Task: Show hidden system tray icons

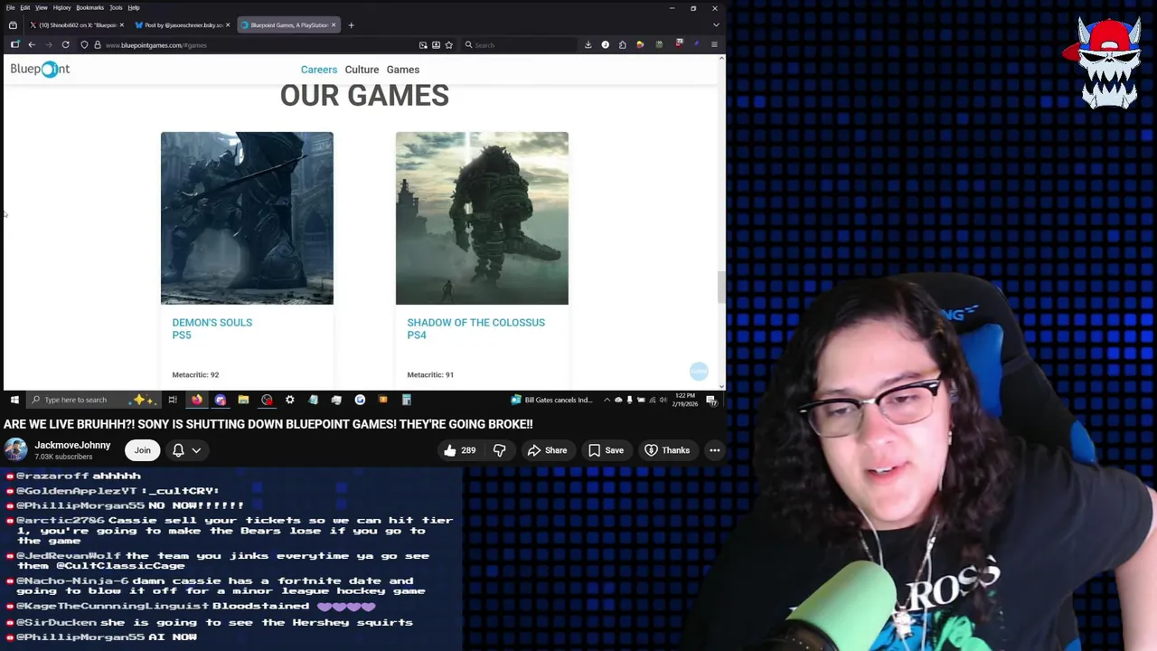Action: click(607, 400)
